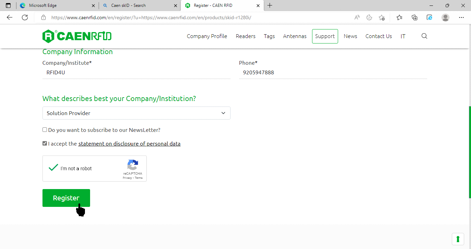
Task: Open the Read Aloud icon in address bar
Action: tap(357, 17)
